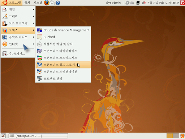185x139 pixels.
Task: Expand the 보조 프로그램 submenu arrow
Action: tap(33, 23)
